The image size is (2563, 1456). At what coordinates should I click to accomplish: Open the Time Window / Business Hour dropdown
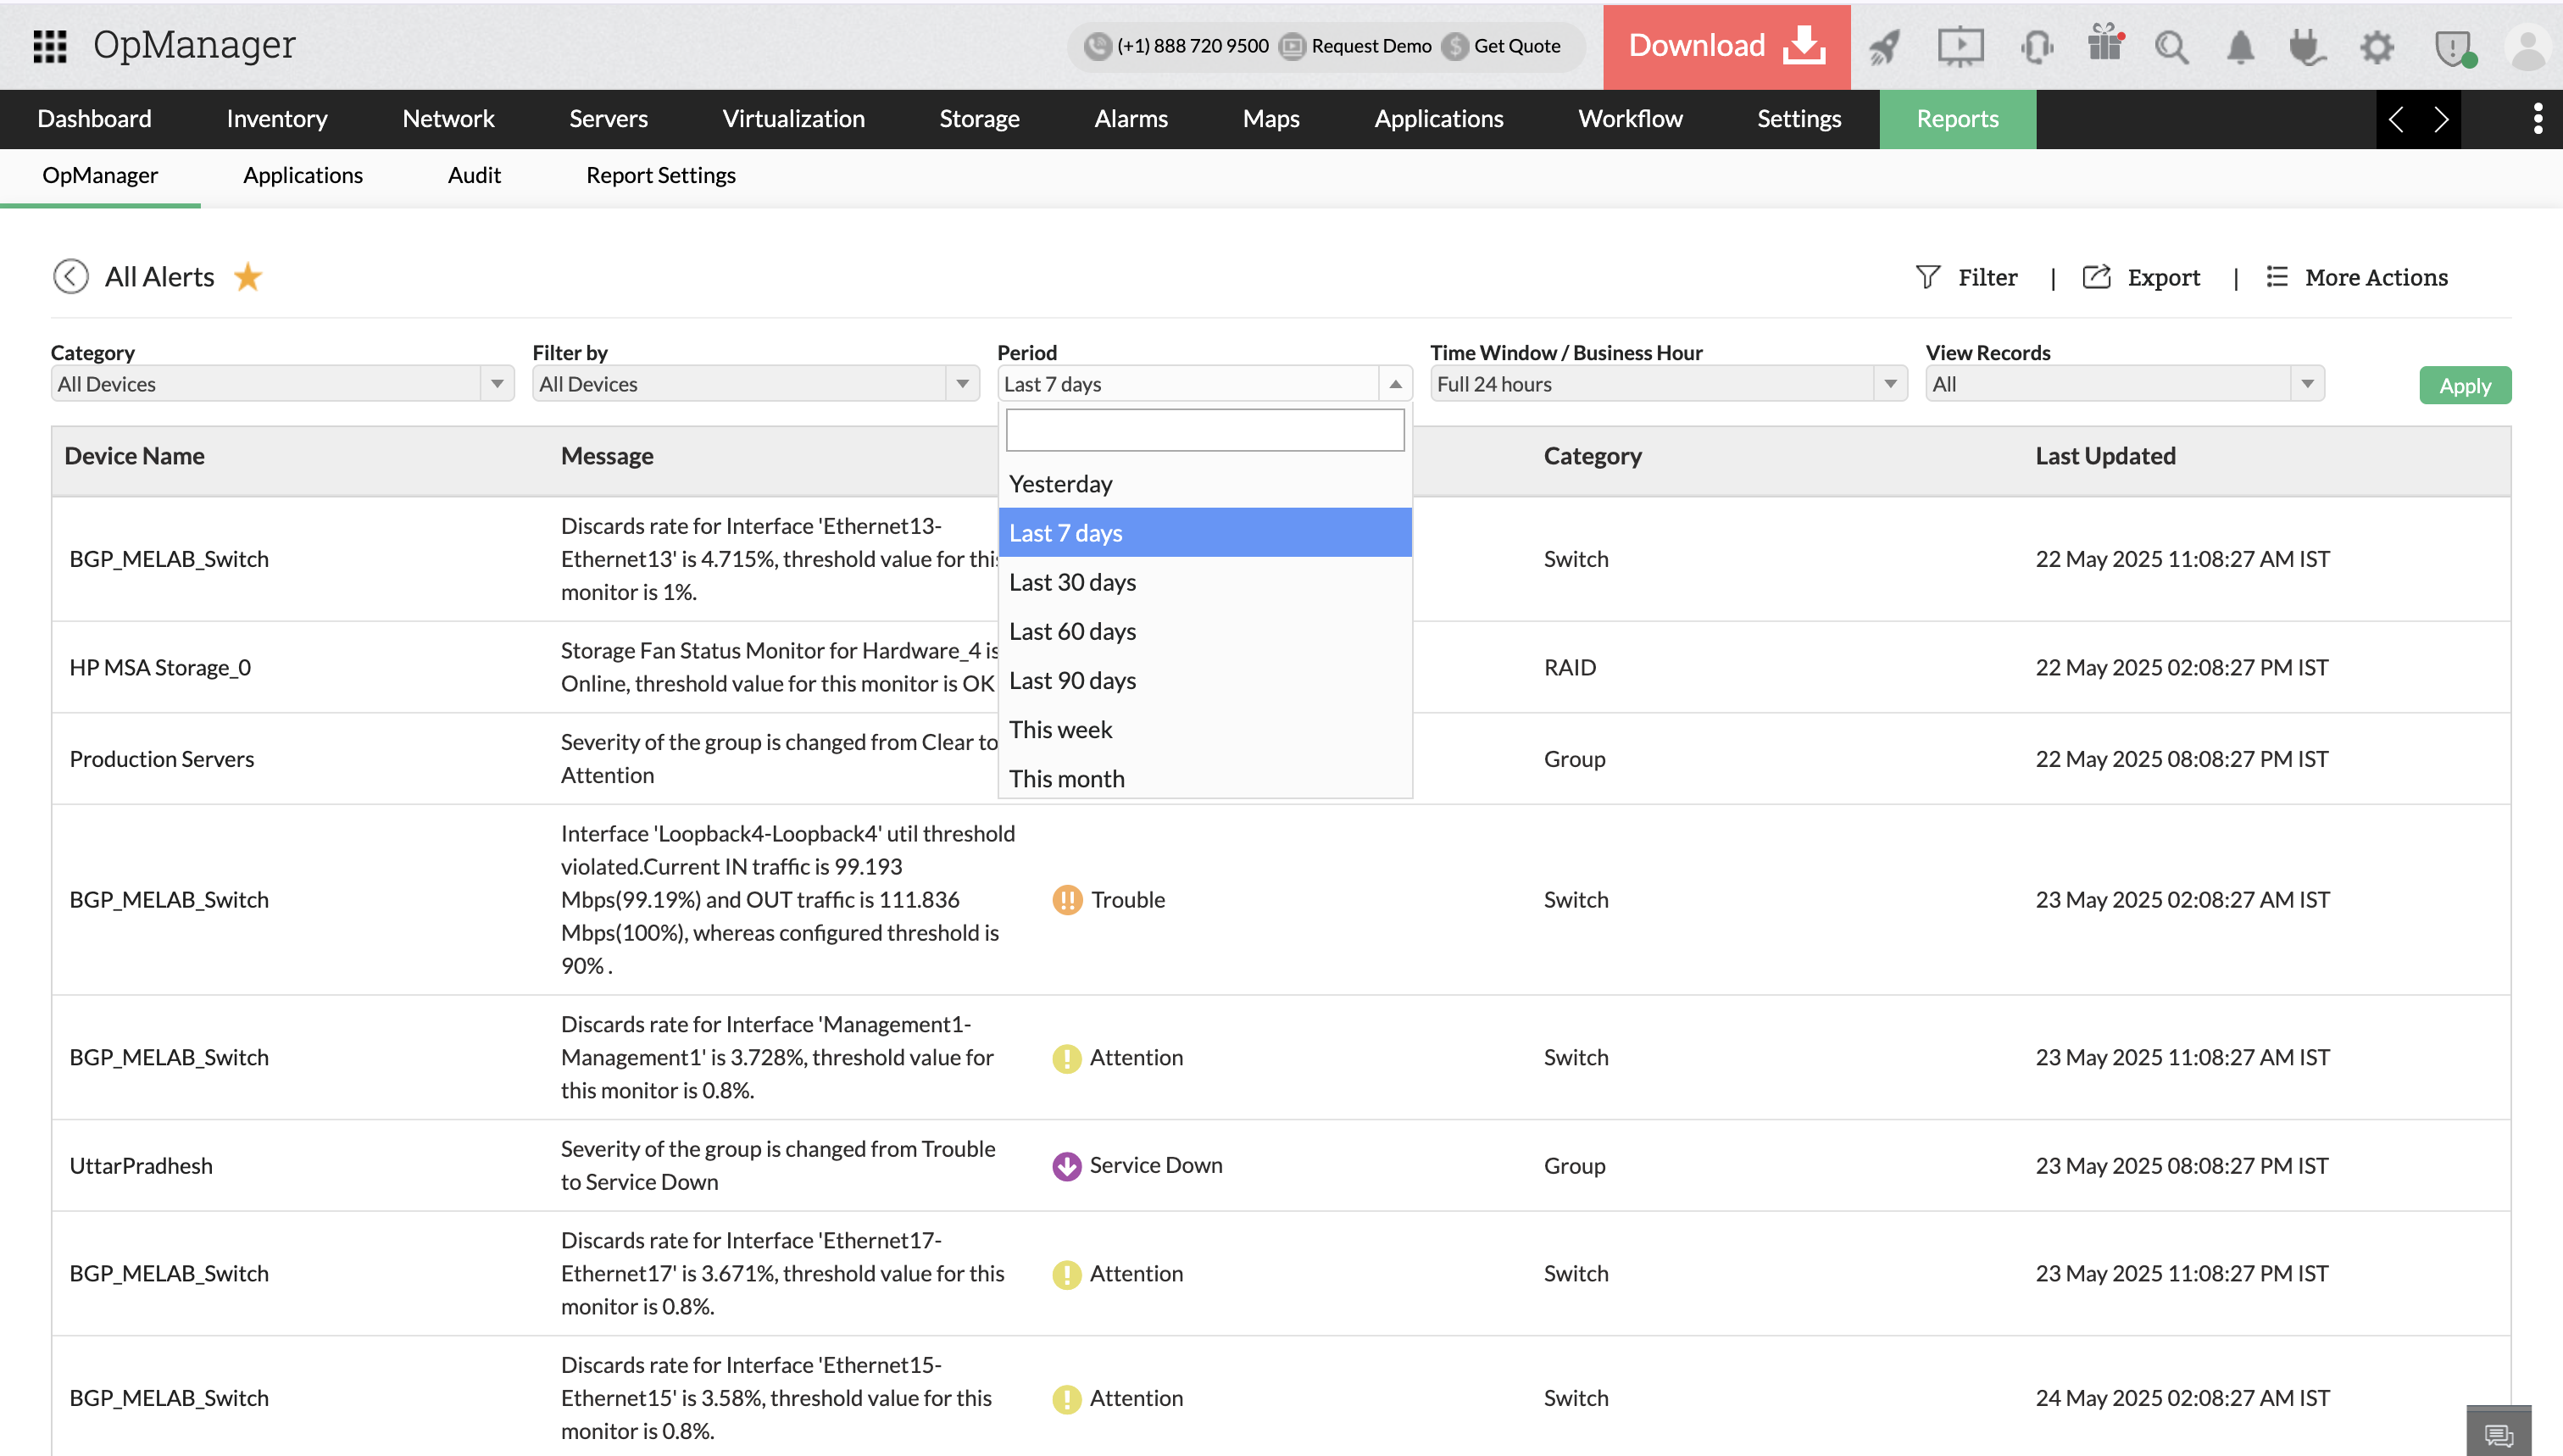pos(1667,384)
